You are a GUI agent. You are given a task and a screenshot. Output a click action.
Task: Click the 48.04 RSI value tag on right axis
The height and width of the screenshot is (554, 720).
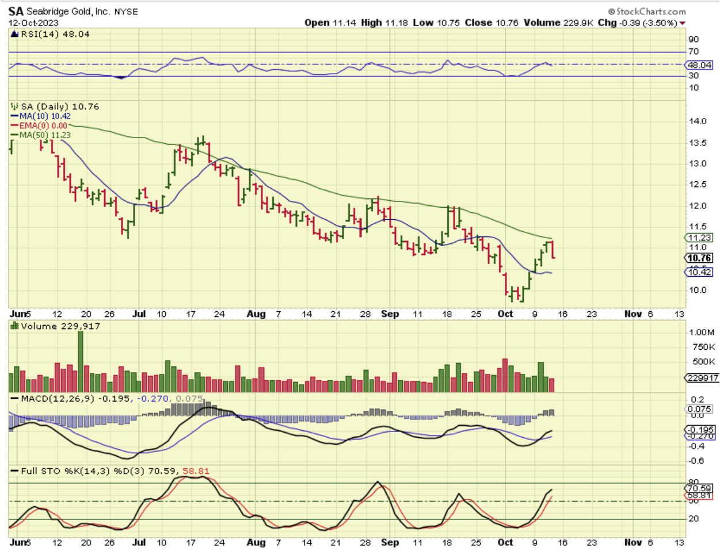(x=699, y=66)
